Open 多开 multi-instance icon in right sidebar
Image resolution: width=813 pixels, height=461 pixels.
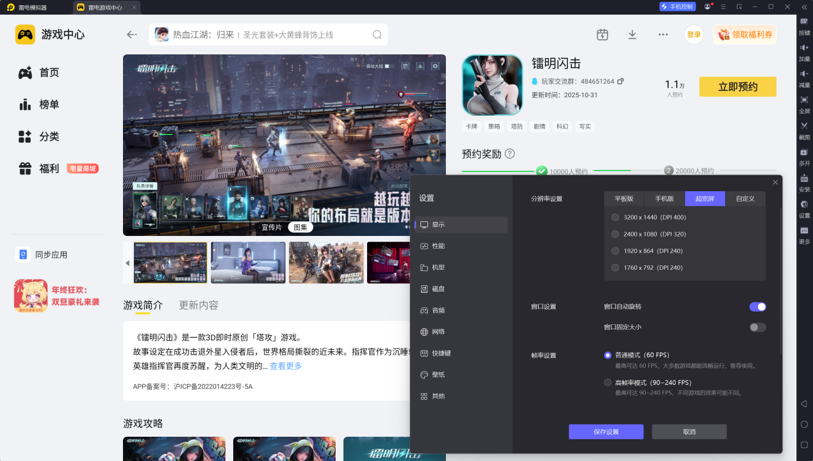click(804, 152)
